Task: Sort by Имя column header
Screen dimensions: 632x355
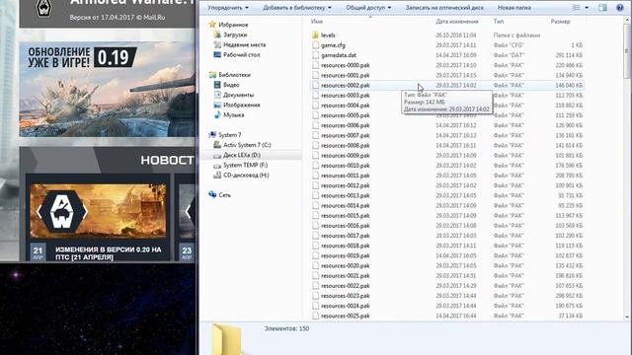Action: click(317, 22)
